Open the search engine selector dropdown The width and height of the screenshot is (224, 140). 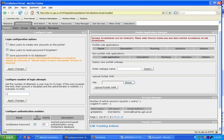coord(178,13)
